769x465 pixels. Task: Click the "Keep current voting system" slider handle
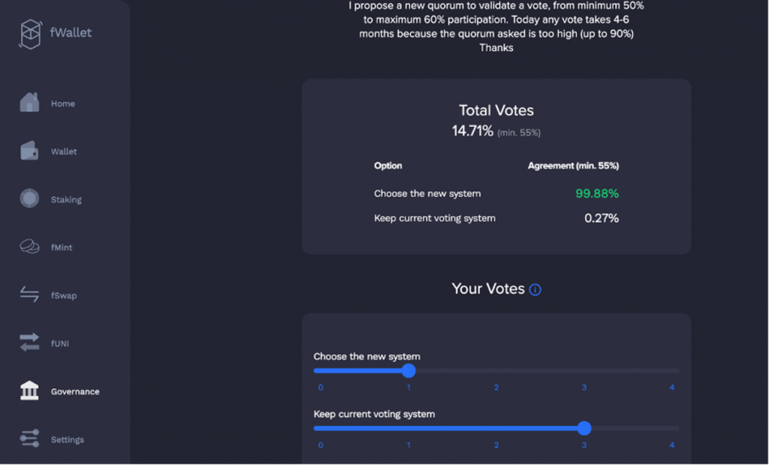(x=584, y=428)
